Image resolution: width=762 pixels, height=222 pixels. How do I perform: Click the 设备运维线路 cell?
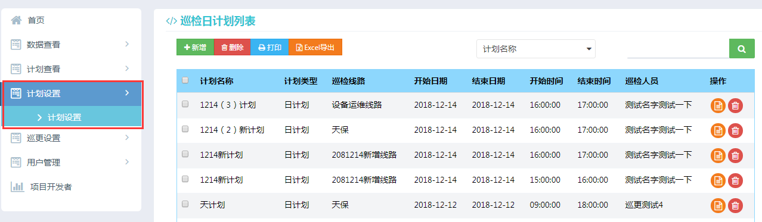[357, 105]
